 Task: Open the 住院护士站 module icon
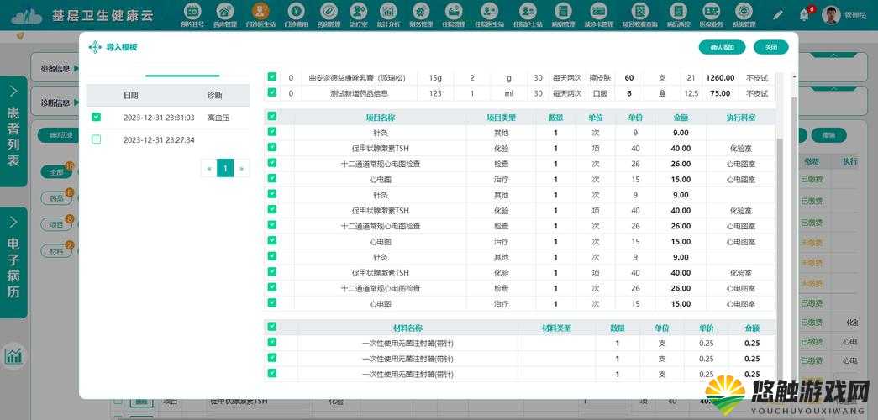(527, 11)
